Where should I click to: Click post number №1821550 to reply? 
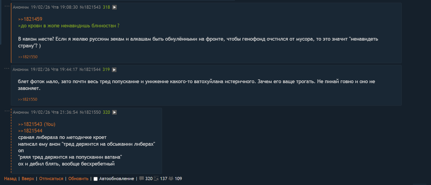(90, 112)
